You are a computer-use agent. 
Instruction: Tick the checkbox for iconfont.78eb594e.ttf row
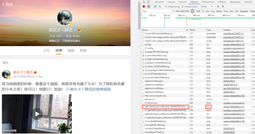click(x=143, y=128)
